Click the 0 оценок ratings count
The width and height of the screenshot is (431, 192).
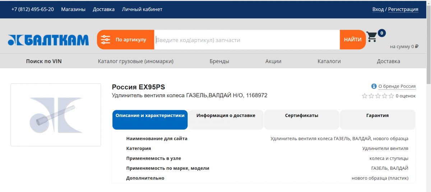(x=405, y=96)
